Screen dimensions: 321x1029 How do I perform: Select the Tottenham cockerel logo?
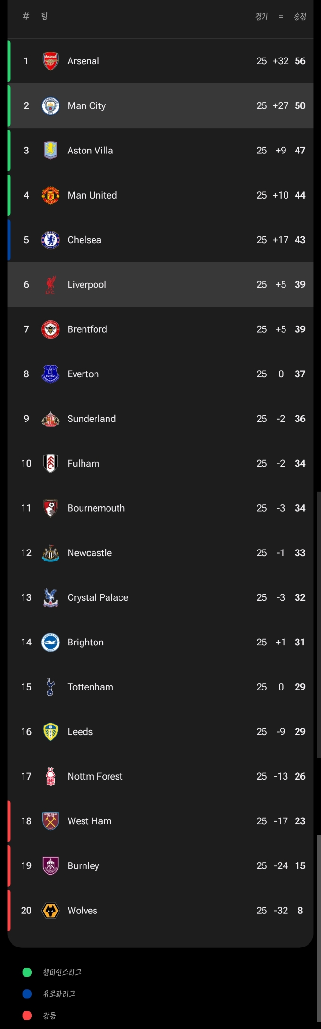50,687
